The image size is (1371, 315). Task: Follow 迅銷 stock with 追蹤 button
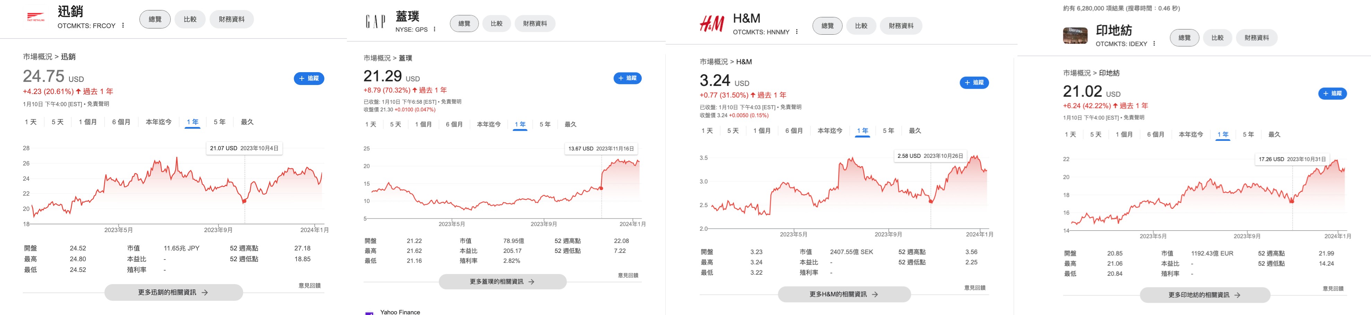tap(309, 78)
